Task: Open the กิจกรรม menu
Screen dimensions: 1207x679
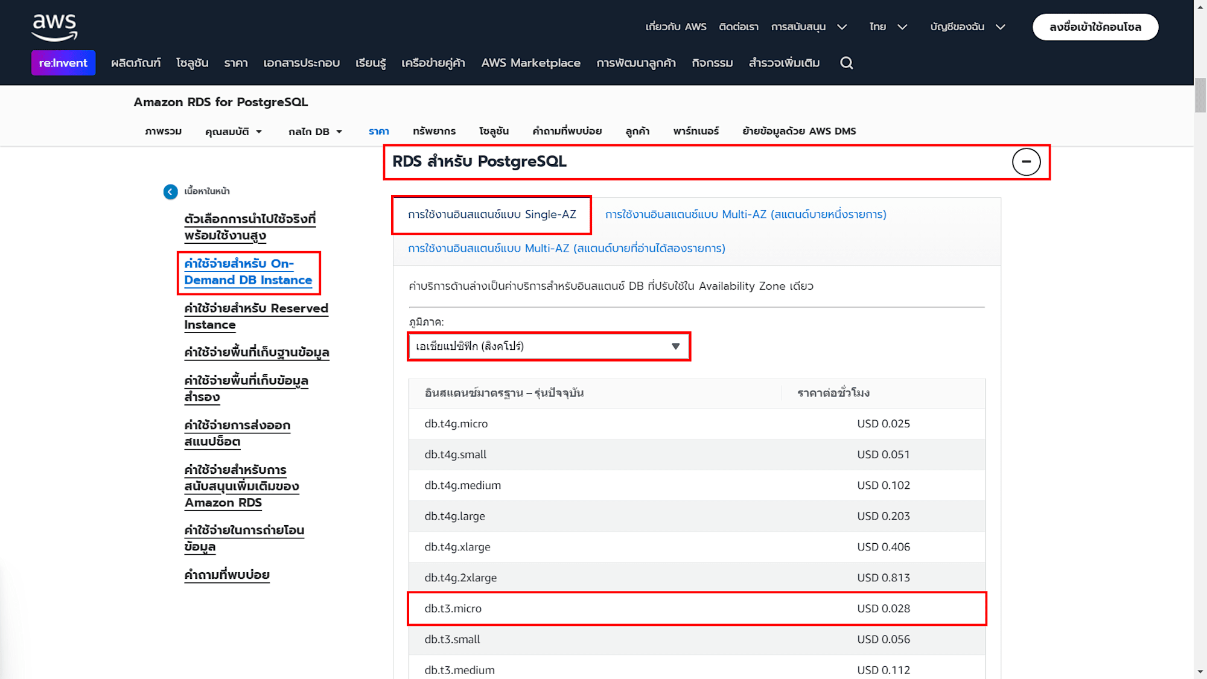Action: pyautogui.click(x=712, y=63)
